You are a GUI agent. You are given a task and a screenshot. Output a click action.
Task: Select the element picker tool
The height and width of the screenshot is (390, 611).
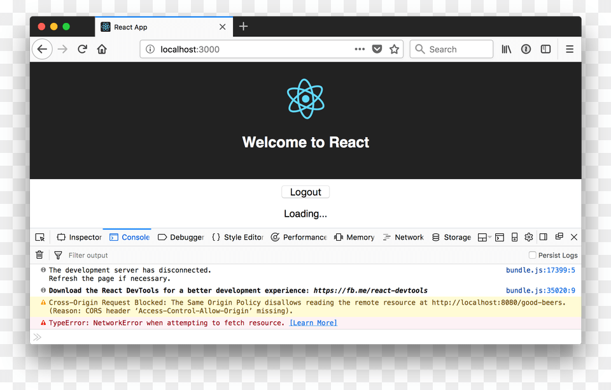click(39, 237)
